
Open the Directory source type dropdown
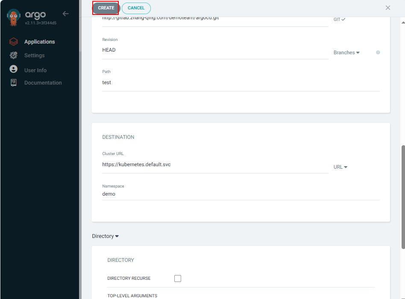[105, 236]
